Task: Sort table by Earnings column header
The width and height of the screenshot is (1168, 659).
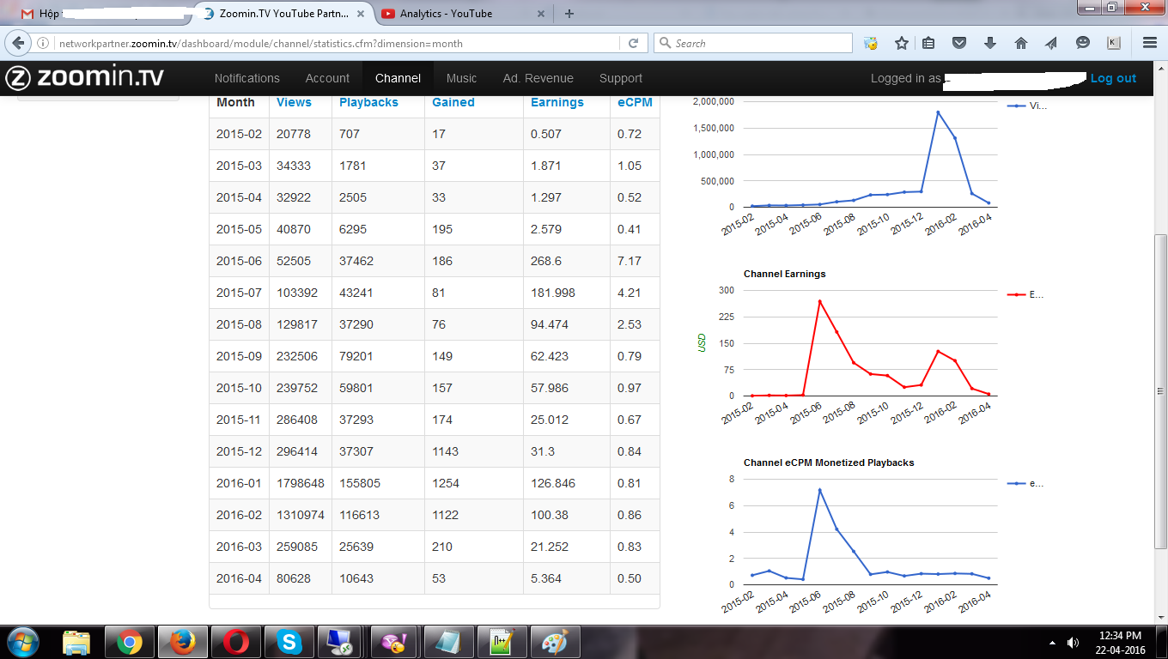Action: 557,102
